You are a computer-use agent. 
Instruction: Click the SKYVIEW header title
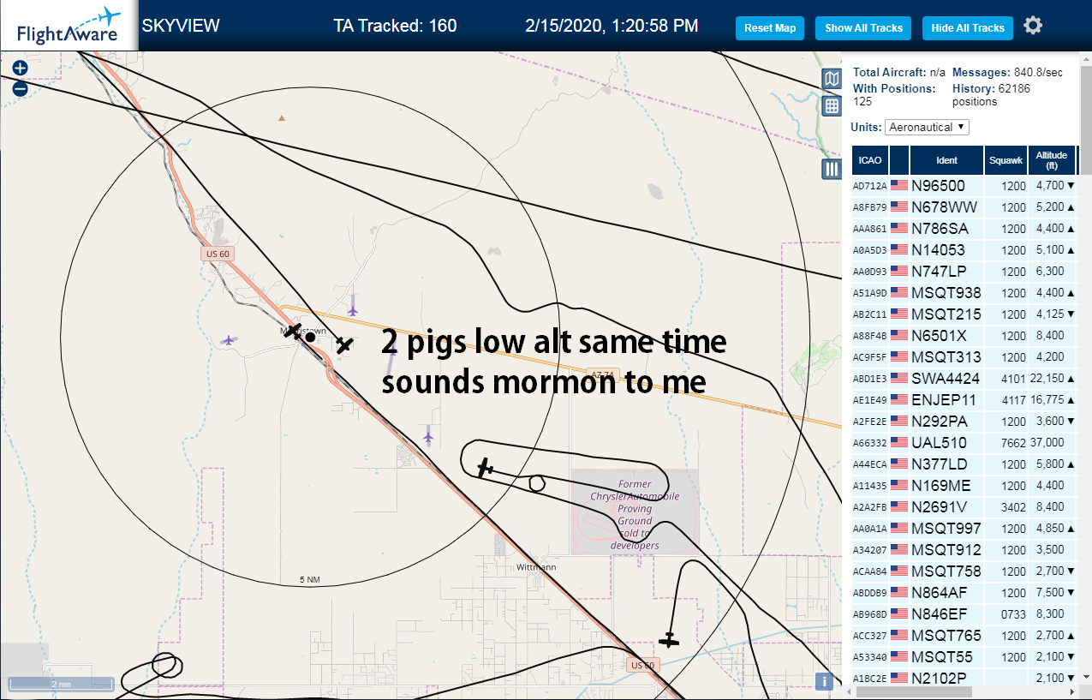click(x=181, y=26)
